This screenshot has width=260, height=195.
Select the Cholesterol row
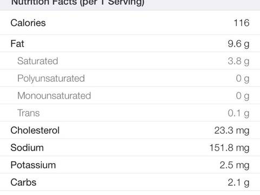point(130,130)
